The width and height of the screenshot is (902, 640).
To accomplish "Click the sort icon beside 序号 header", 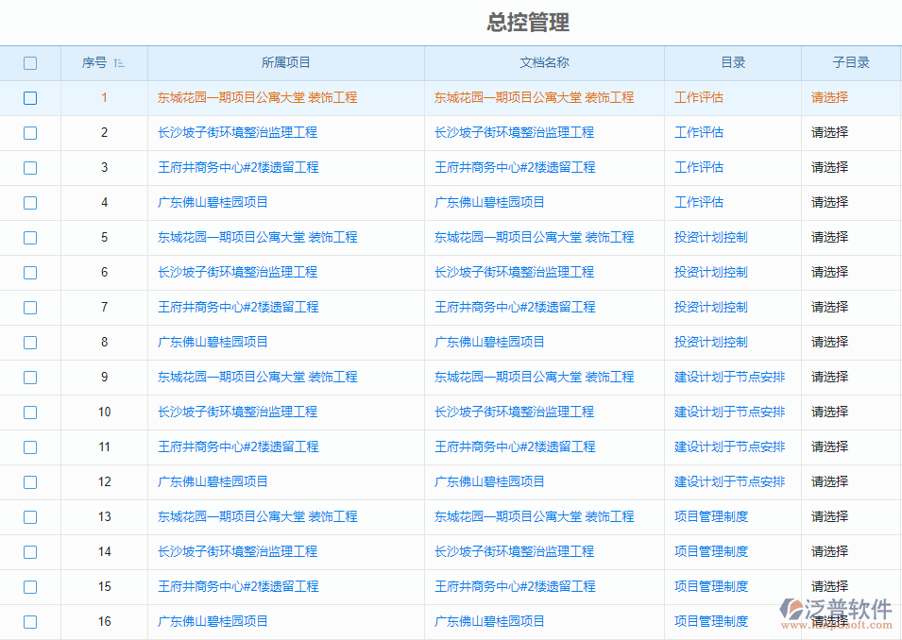I will coord(120,62).
